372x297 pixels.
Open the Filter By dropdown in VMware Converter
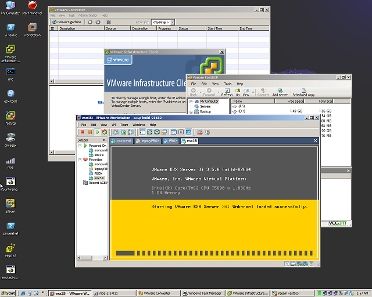click(x=173, y=22)
